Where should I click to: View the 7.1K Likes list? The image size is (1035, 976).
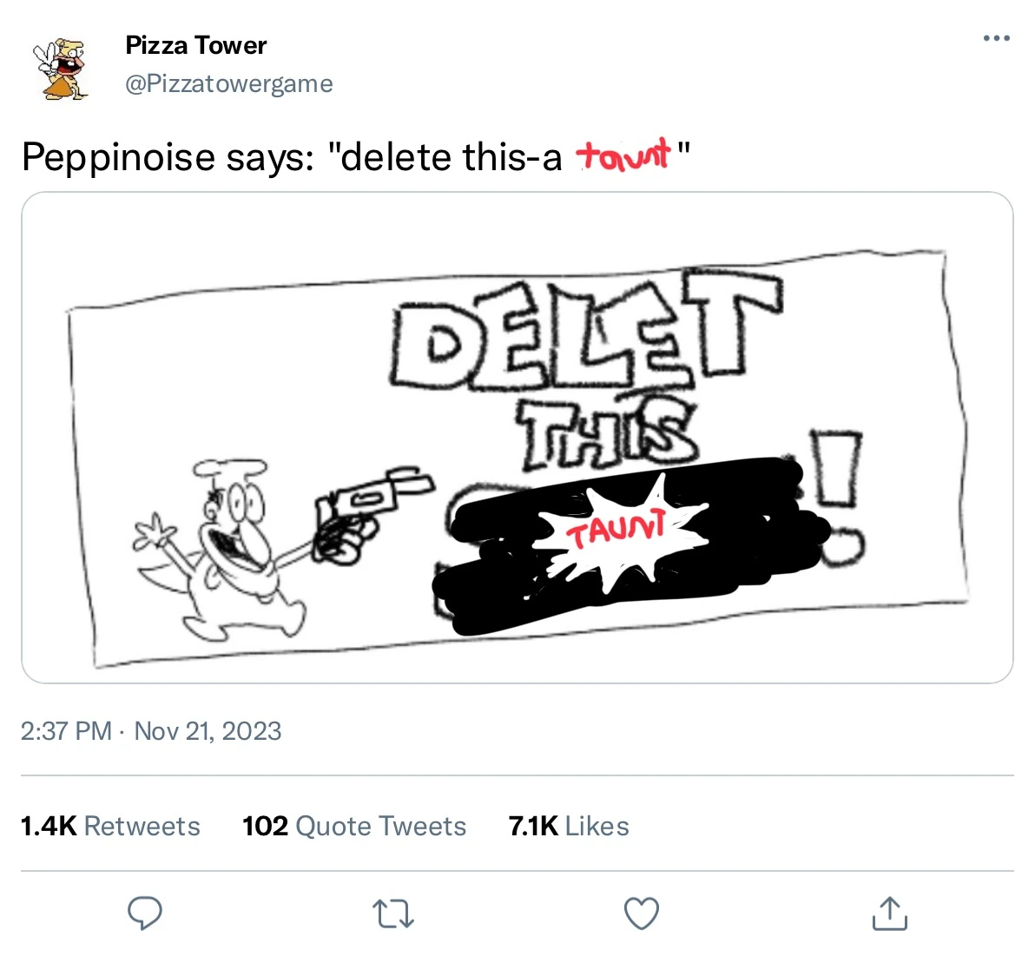(569, 826)
